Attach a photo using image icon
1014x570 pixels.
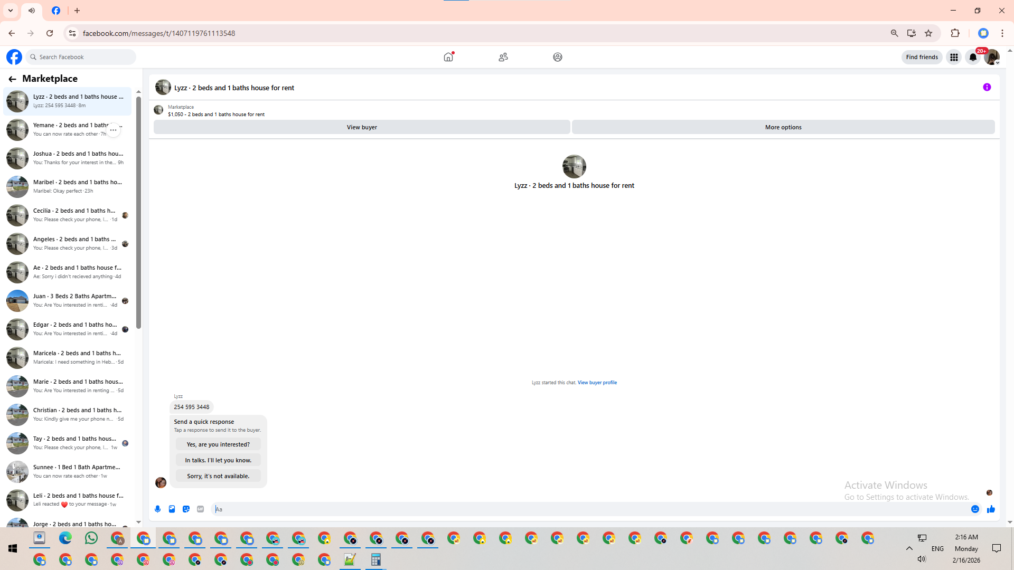pyautogui.click(x=172, y=509)
